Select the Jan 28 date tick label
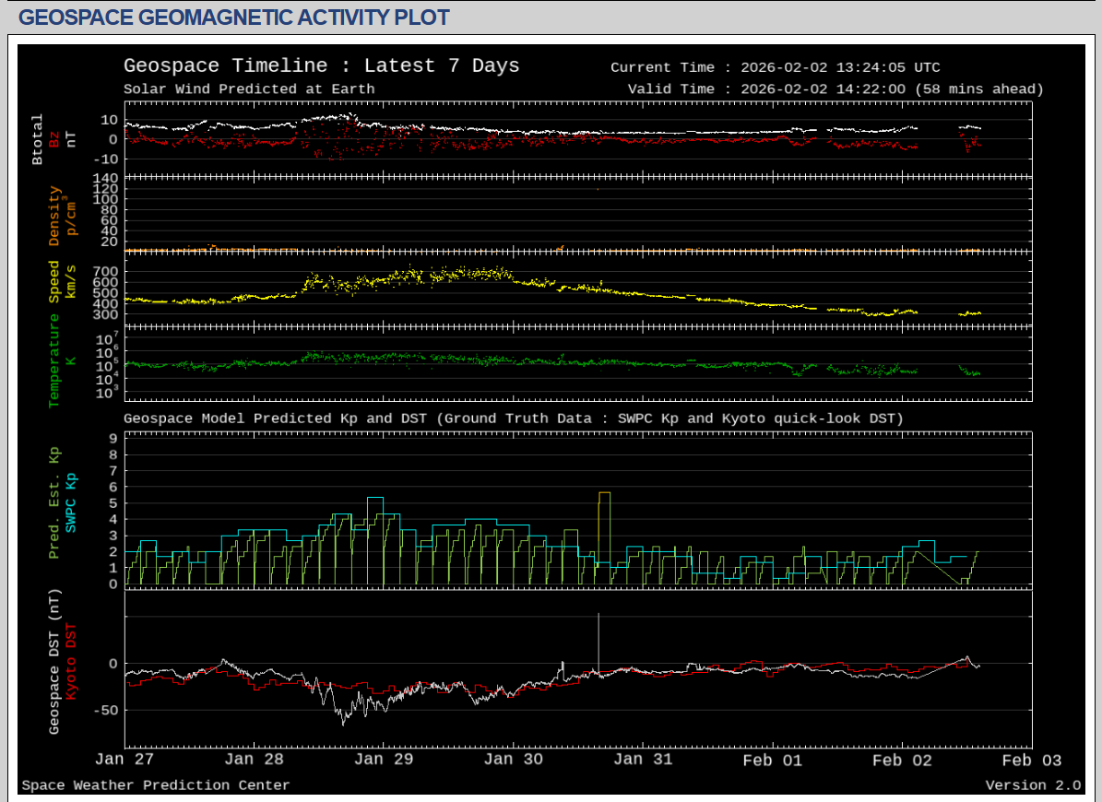 click(x=254, y=761)
